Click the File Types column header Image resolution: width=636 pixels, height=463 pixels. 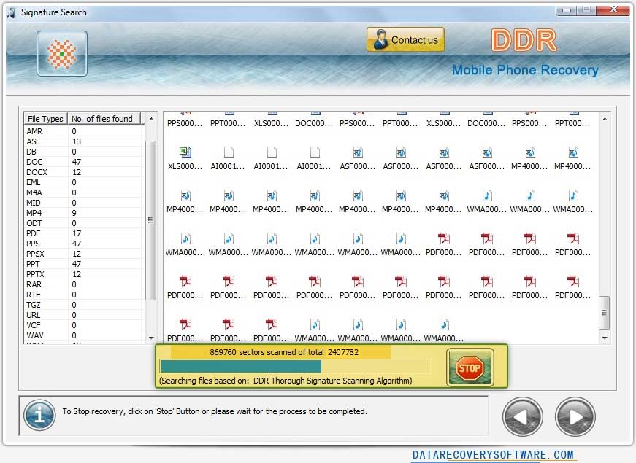pyautogui.click(x=45, y=119)
